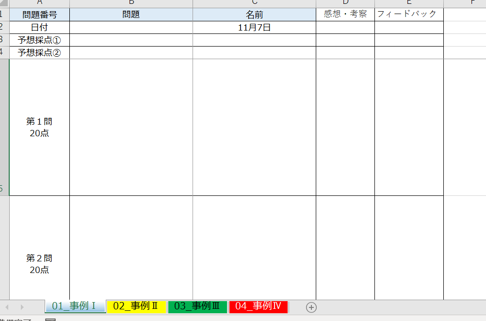Viewport: 486px width, 321px height.
Task: Select the 感想・考察 header cell
Action: 345,15
